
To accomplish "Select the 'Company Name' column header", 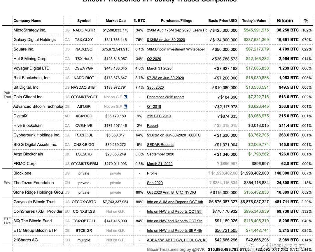I will [x=27, y=21].
